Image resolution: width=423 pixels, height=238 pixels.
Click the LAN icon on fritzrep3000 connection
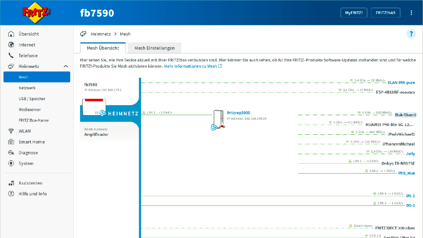tap(144, 112)
